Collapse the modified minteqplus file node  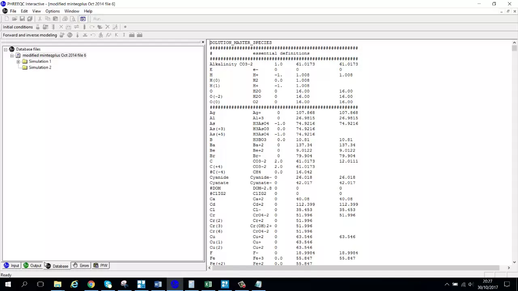point(12,55)
